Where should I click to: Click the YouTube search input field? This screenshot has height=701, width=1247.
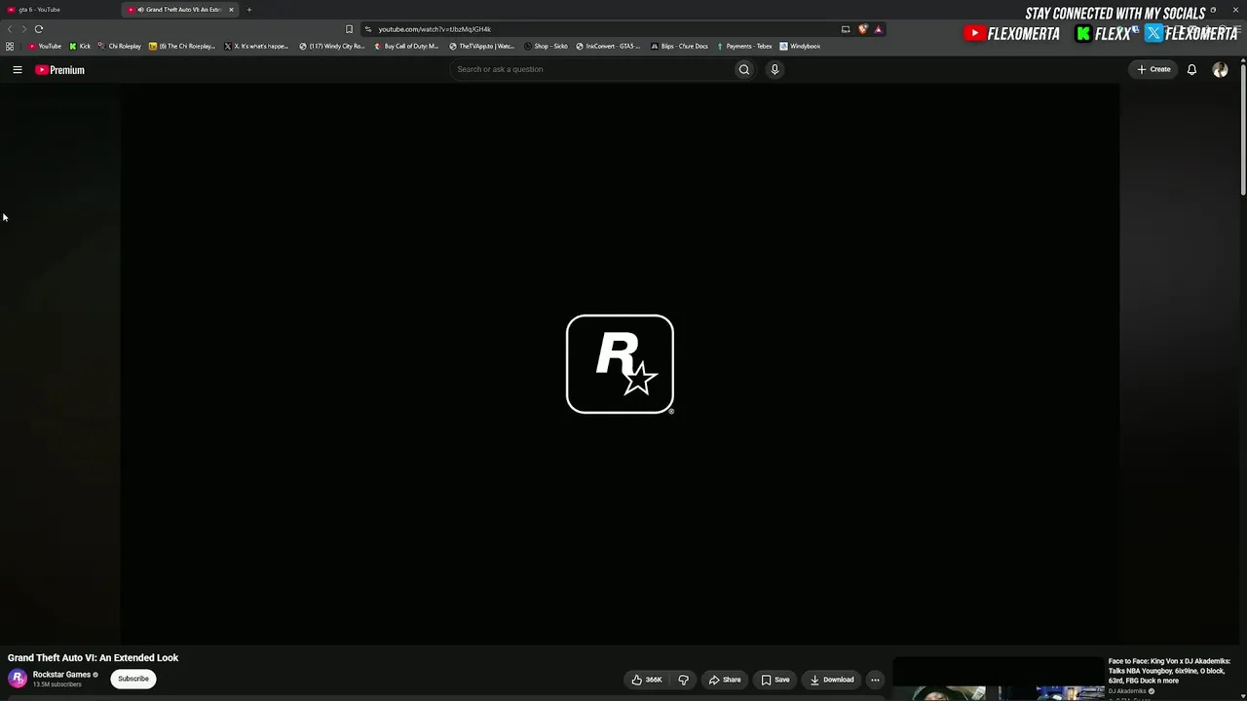[591, 69]
